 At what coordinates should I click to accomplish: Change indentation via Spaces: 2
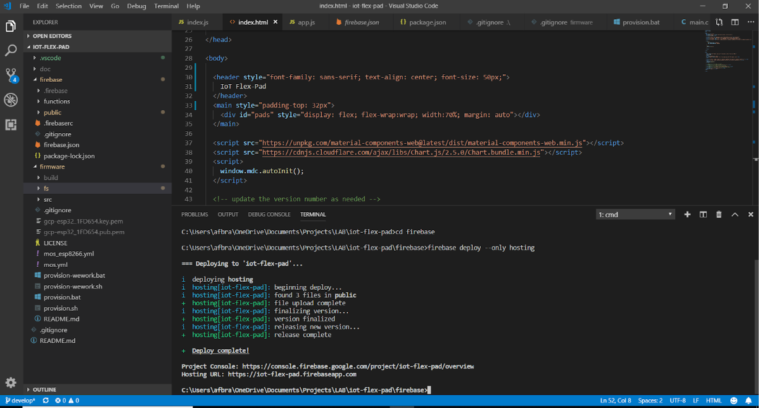point(650,401)
